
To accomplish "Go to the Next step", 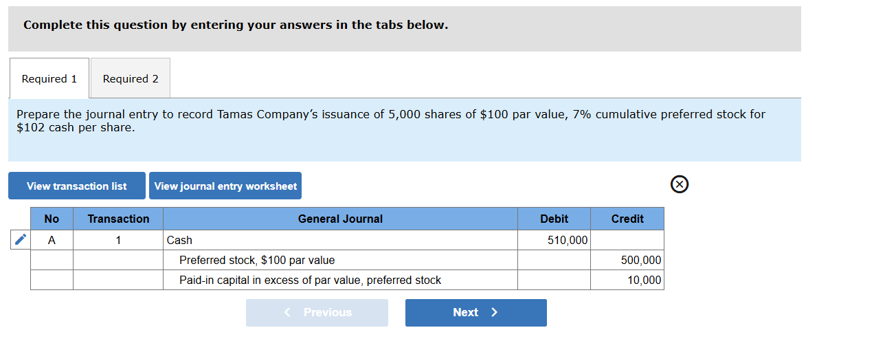I will [475, 313].
